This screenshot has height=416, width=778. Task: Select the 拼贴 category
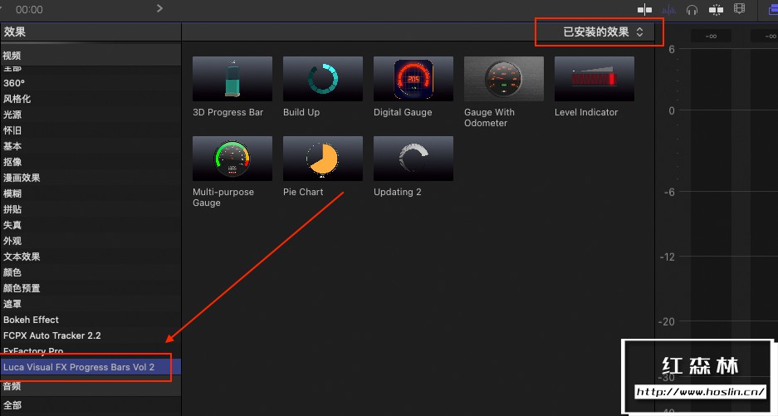pyautogui.click(x=91, y=209)
